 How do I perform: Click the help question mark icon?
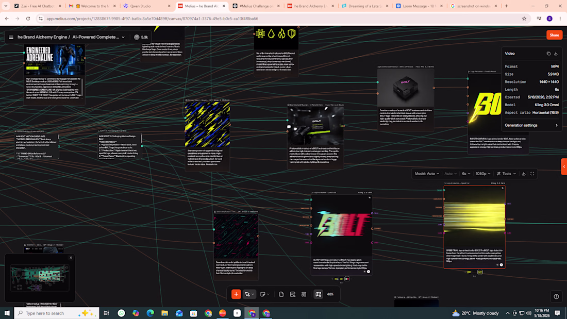point(556,296)
